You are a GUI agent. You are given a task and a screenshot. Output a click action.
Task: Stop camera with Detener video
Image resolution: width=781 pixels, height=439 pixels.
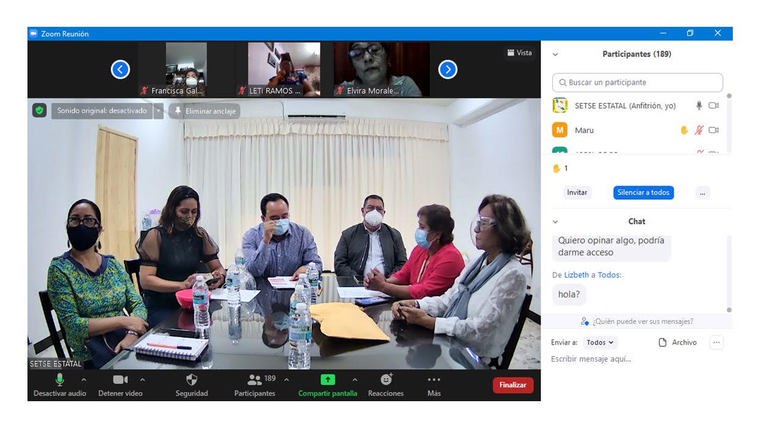120,380
